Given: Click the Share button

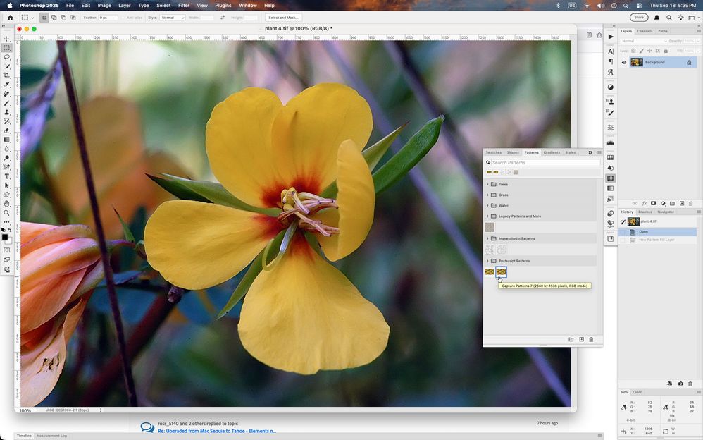Looking at the screenshot, I should 639,18.
